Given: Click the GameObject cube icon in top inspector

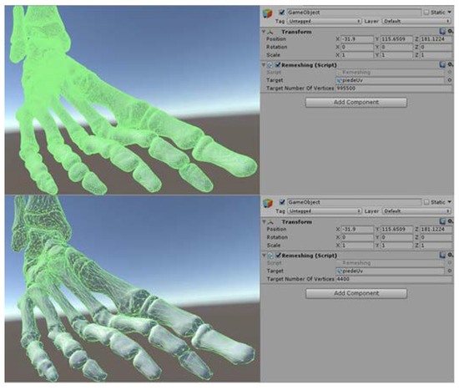Looking at the screenshot, I should coord(267,13).
